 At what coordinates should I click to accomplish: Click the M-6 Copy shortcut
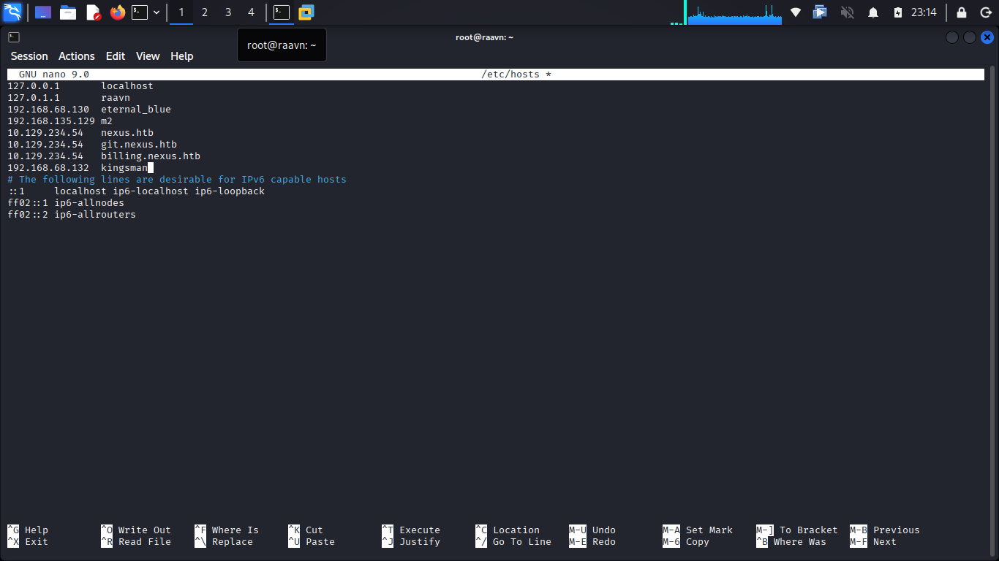(x=686, y=542)
